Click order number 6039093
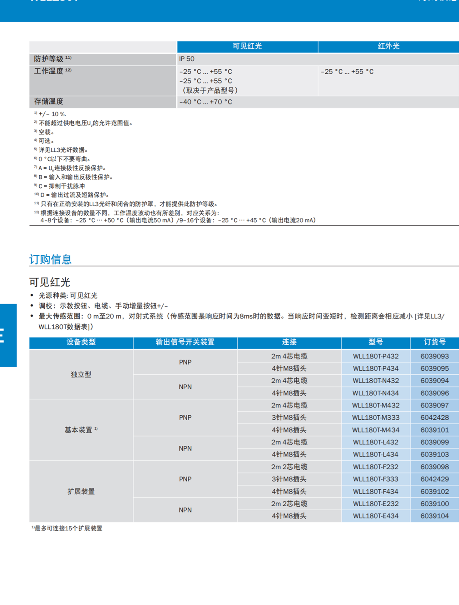 [435, 356]
